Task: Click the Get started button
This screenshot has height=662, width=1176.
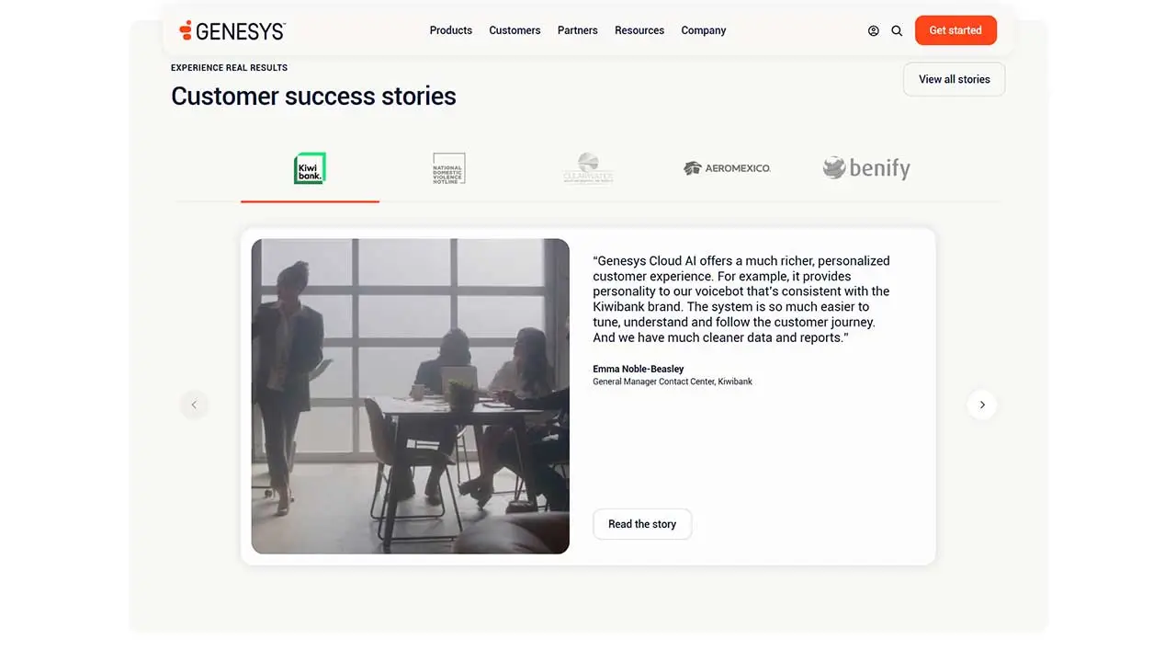Action: pyautogui.click(x=955, y=30)
